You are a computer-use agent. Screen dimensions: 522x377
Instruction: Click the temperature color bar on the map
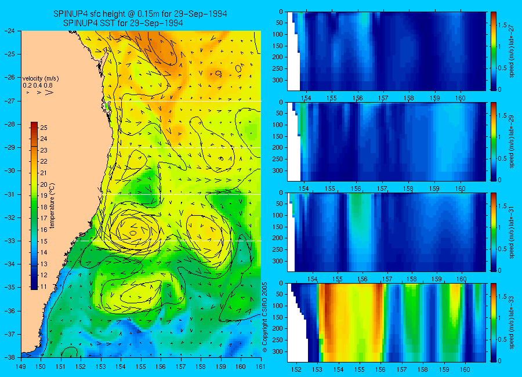click(x=34, y=206)
